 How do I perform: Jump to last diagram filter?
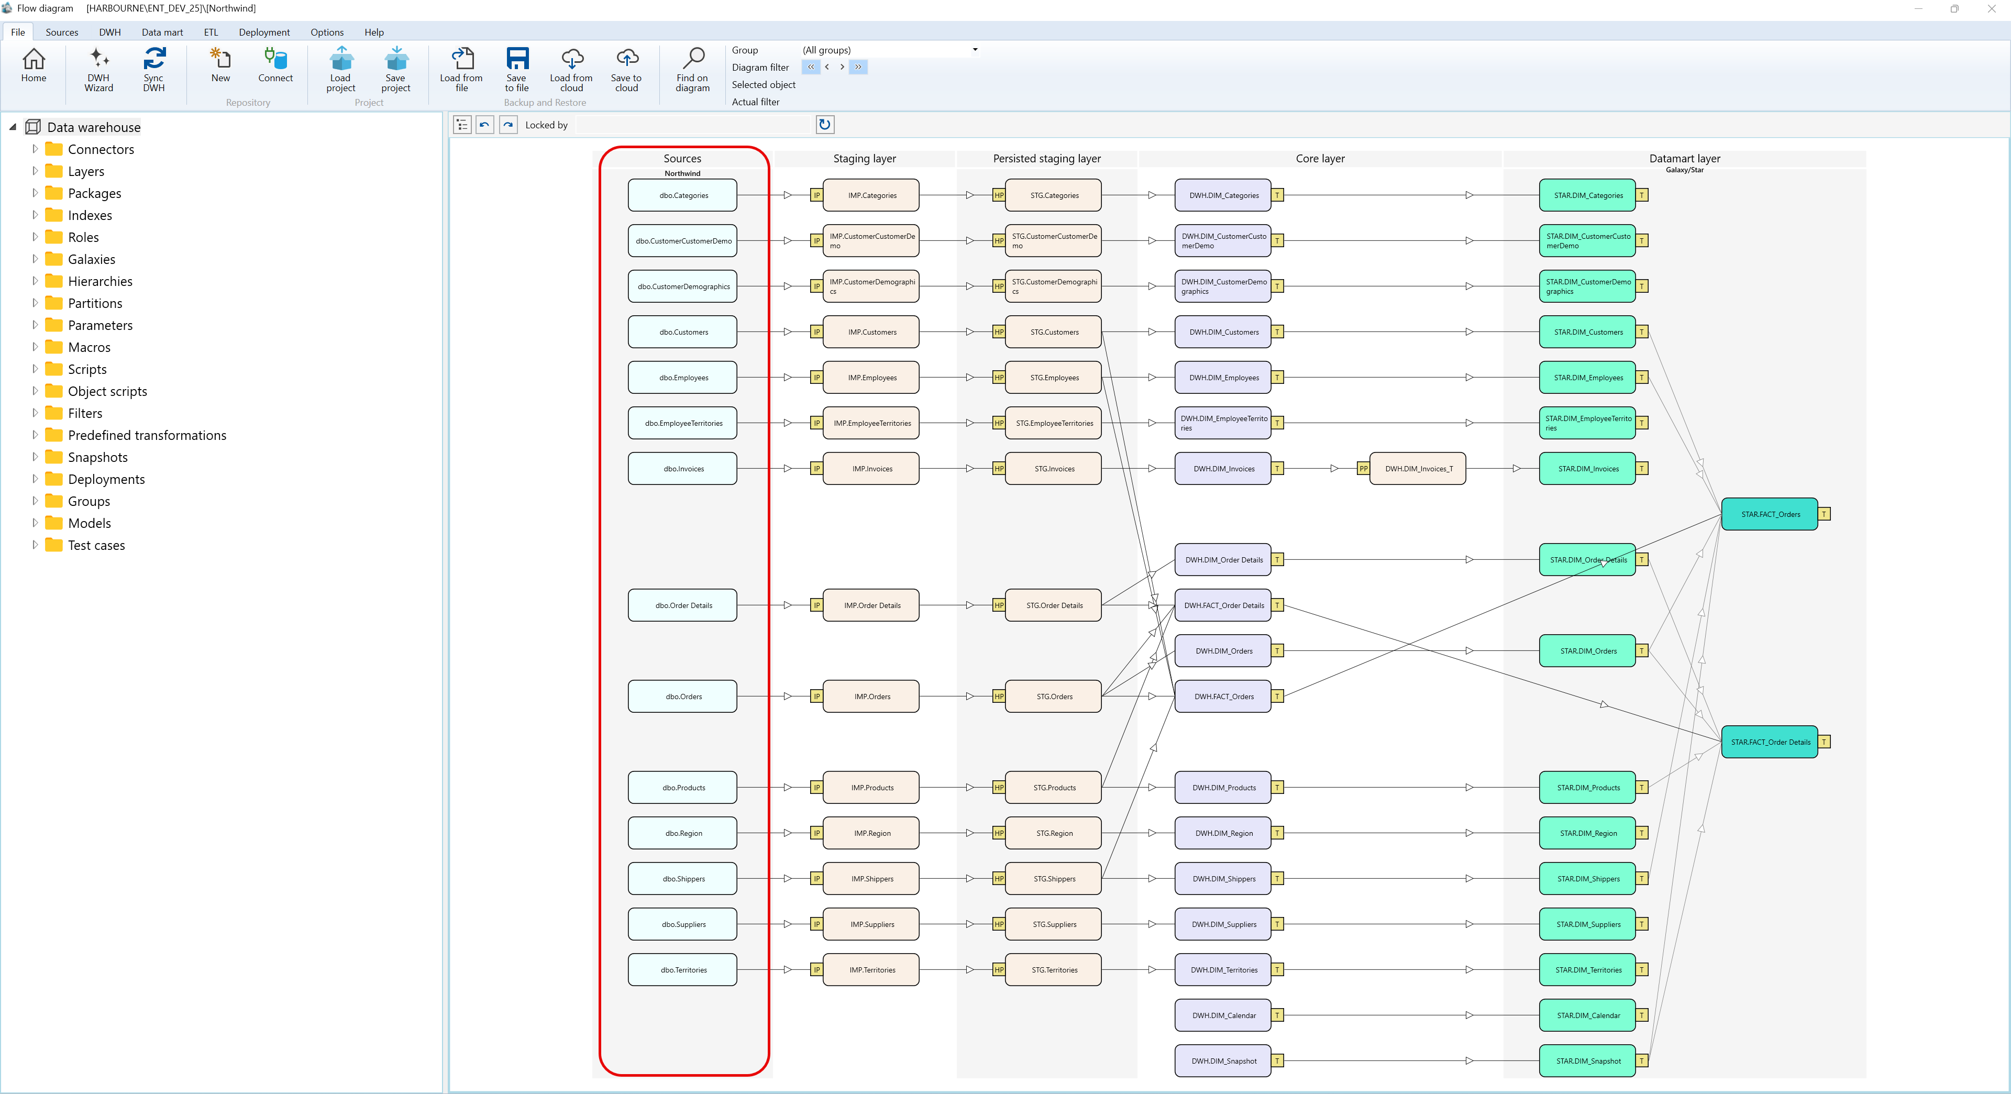tap(858, 67)
